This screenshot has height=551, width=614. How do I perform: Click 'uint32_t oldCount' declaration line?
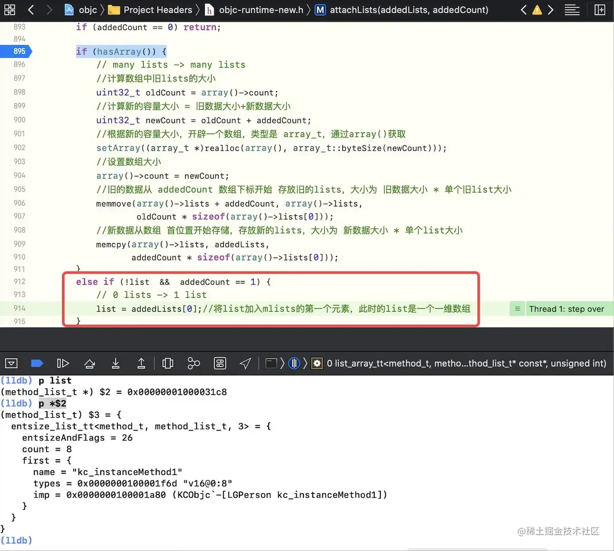(x=187, y=93)
